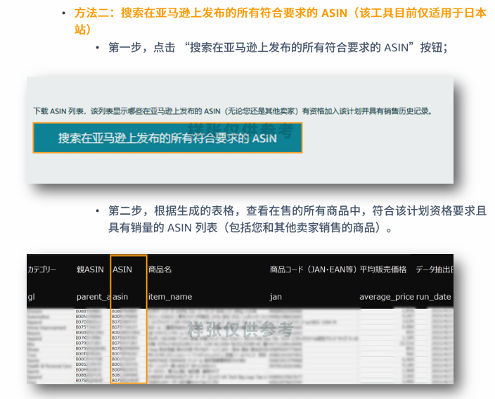Select the 商品コード (JAN·EAN等) header
The width and height of the screenshot is (495, 399).
[x=313, y=270]
